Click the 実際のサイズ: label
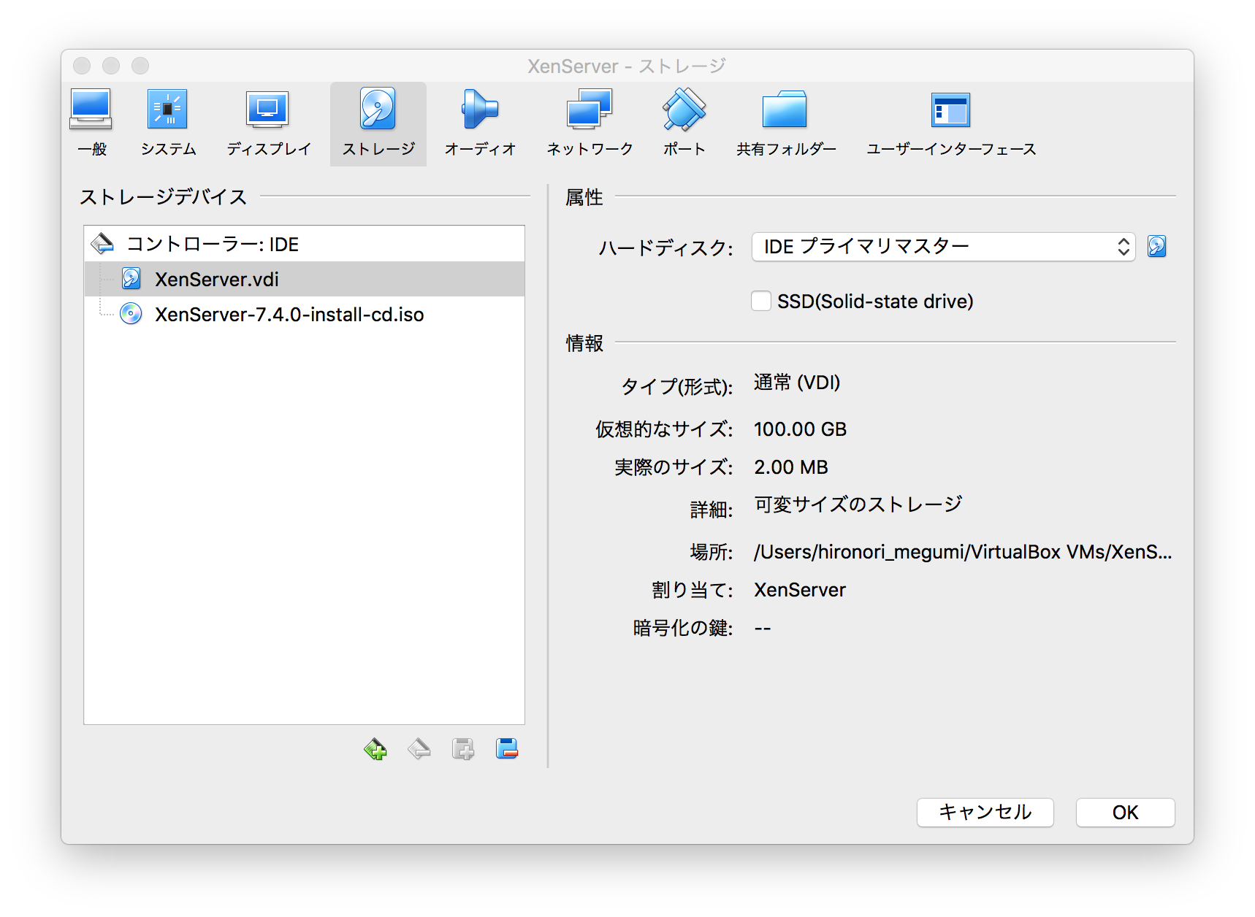The height and width of the screenshot is (917, 1255). pyautogui.click(x=674, y=467)
